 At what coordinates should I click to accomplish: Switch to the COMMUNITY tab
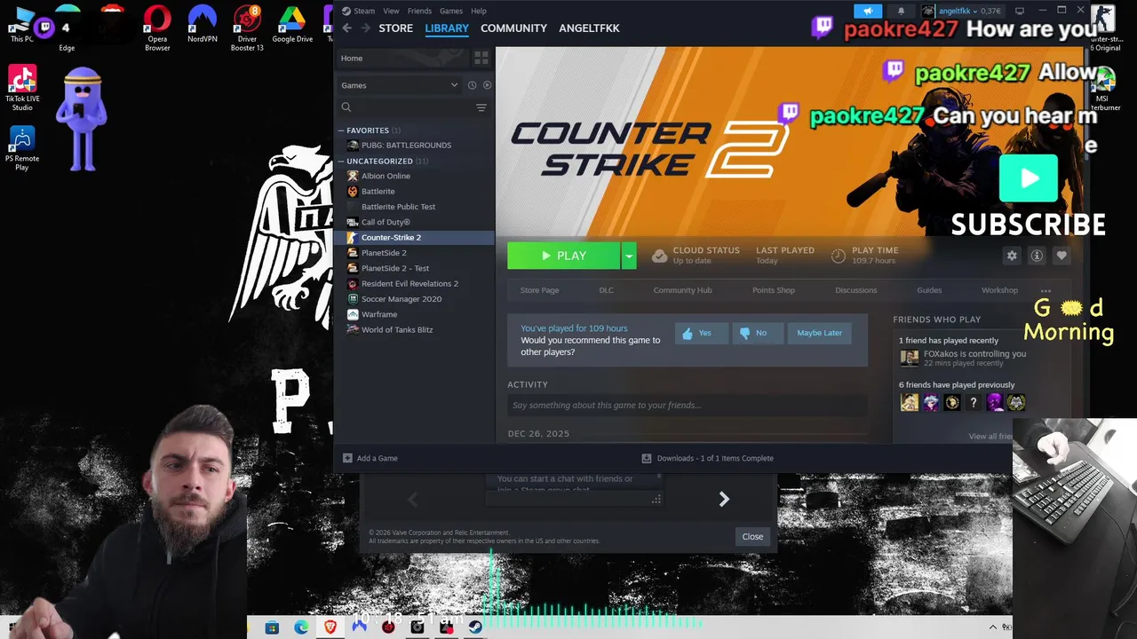(x=513, y=28)
